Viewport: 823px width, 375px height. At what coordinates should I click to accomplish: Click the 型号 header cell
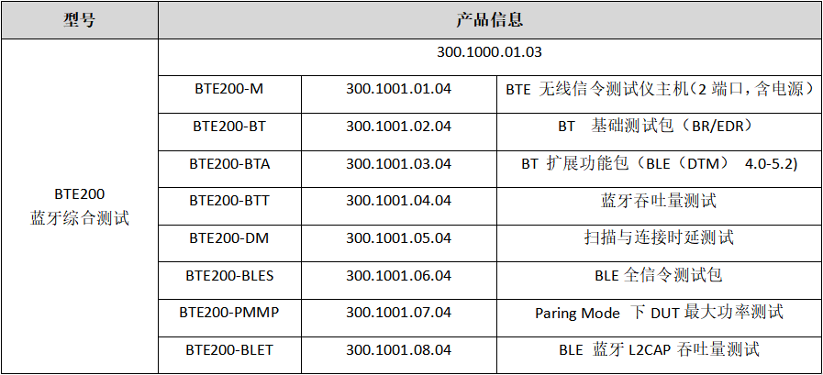(79, 19)
